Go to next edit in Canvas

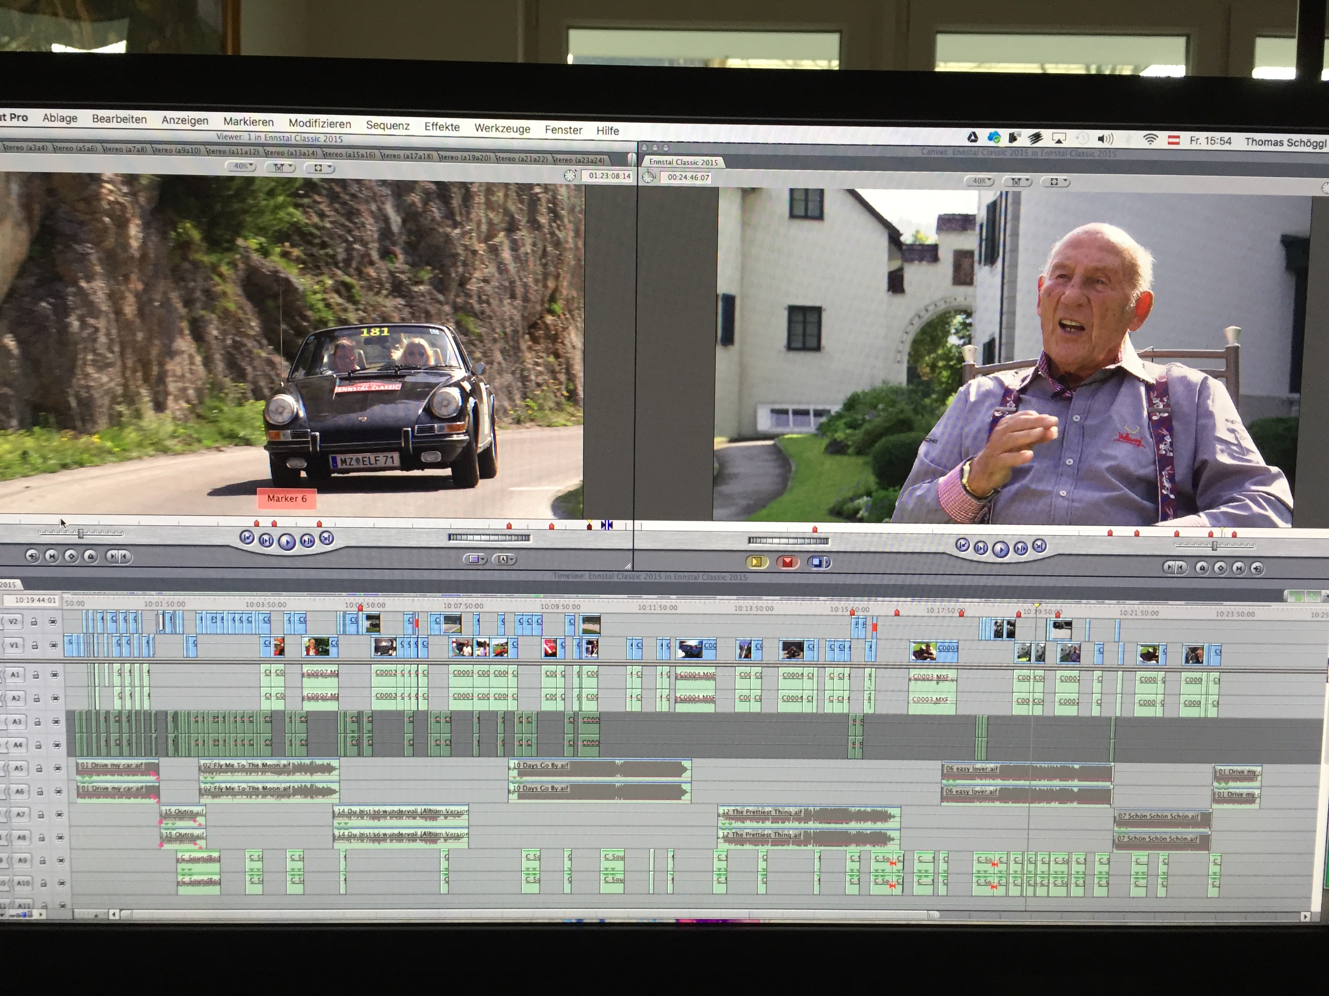1040,546
